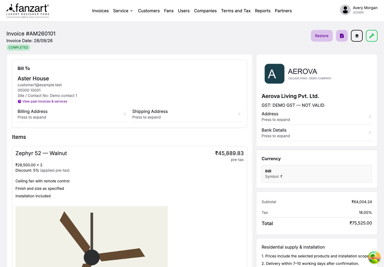Click the phone number 00000 10001
Image resolution: width=384 pixels, height=267 pixels.
(x=29, y=90)
